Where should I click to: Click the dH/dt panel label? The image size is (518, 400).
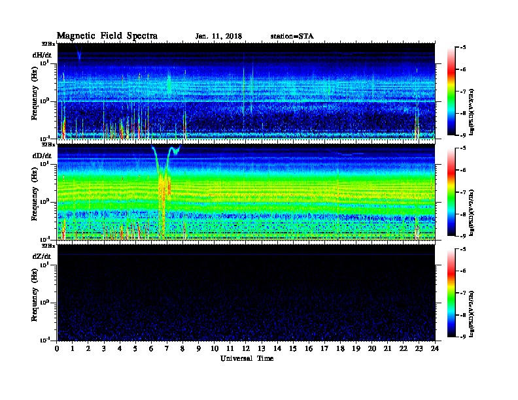pyautogui.click(x=42, y=55)
